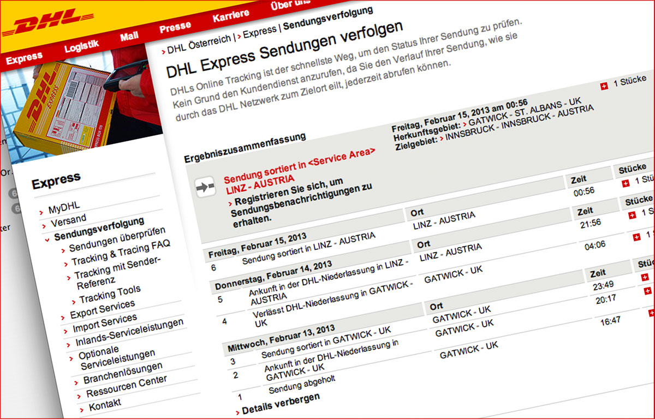Expand the plus icon in the 04:06 row

[636, 237]
